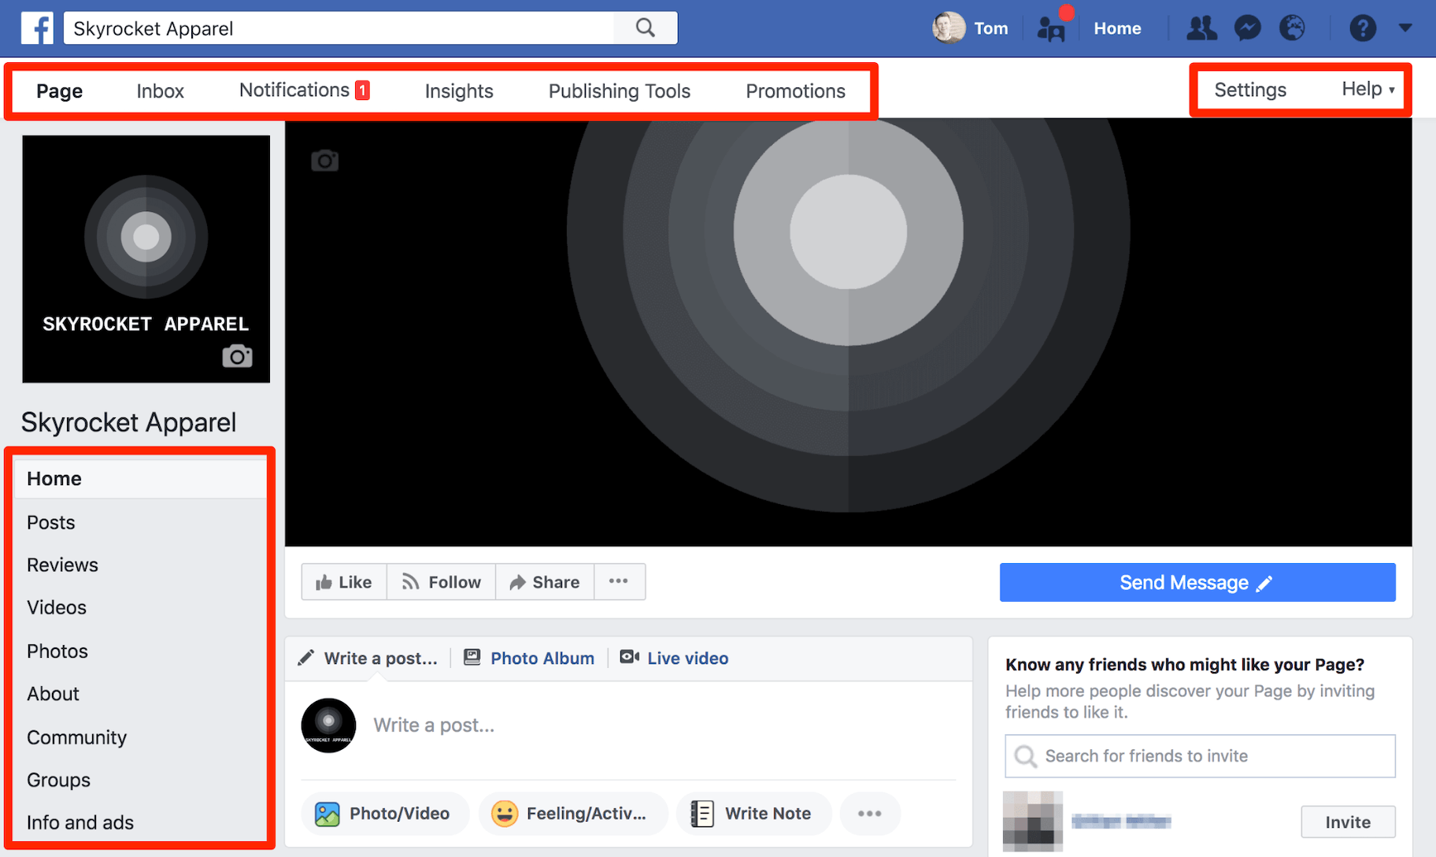Open notifications via the globe icon
Image resolution: width=1436 pixels, height=857 pixels.
1292,28
